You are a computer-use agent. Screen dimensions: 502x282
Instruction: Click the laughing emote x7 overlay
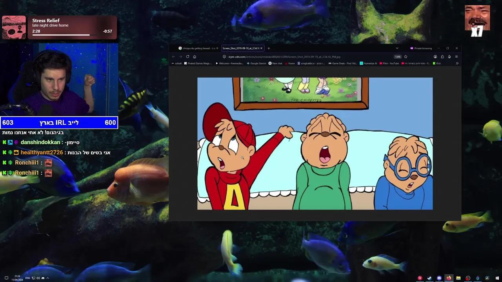pos(477,21)
